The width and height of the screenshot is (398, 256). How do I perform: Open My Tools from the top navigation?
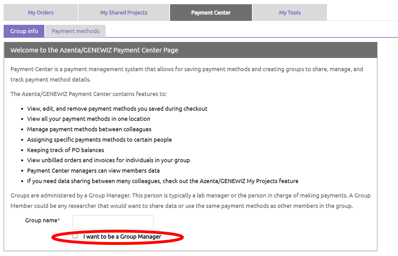289,12
